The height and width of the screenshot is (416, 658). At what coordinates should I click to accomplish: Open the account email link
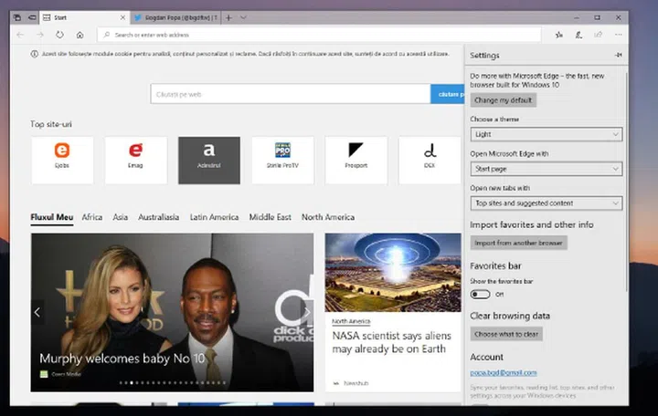click(x=503, y=372)
